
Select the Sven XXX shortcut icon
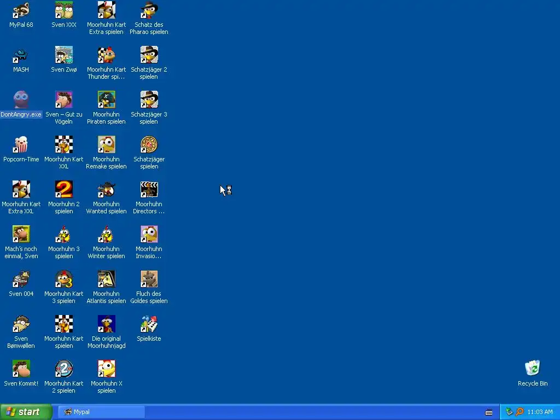point(64,10)
